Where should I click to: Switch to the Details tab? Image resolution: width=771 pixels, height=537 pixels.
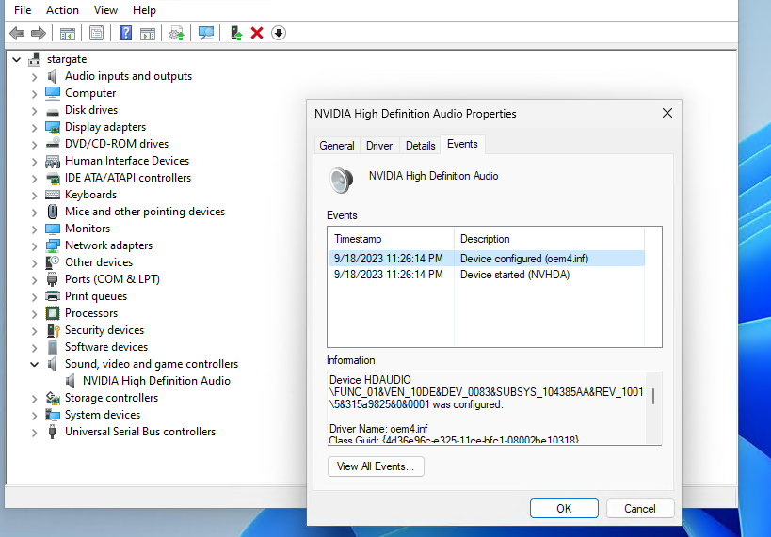[421, 146]
